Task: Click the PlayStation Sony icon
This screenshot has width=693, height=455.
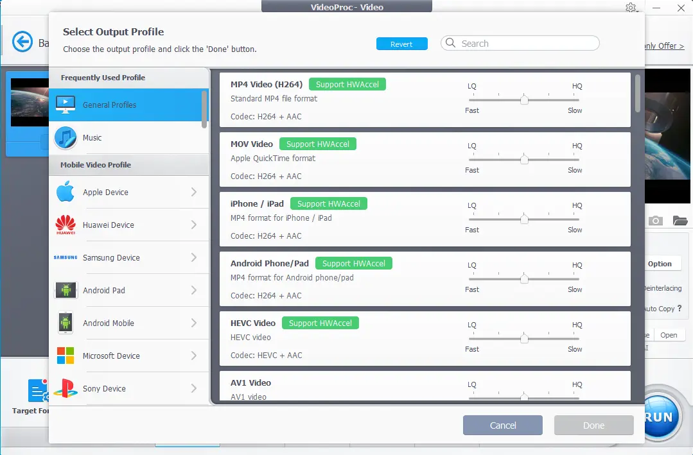Action: point(66,388)
